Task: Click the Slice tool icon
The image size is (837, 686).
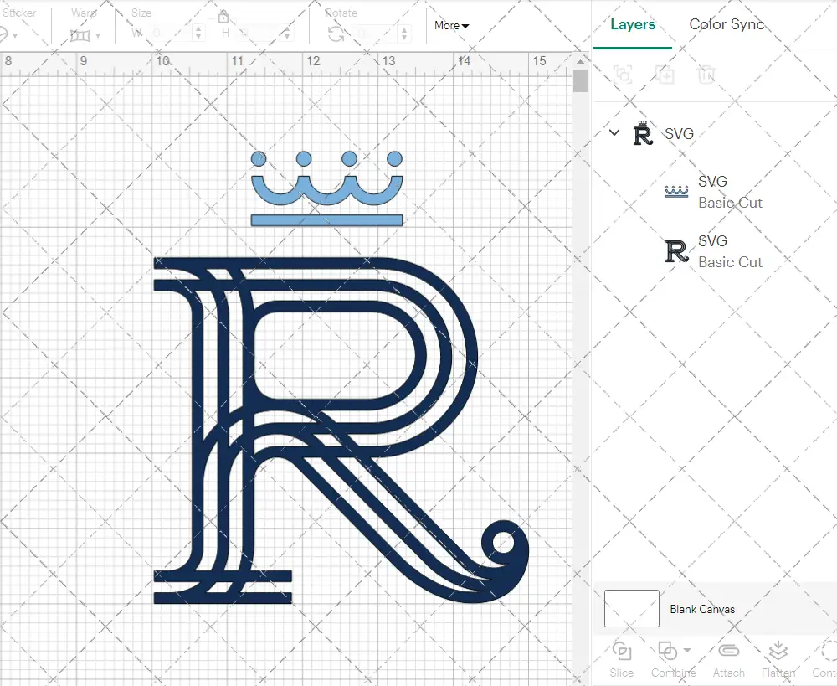Action: (621, 652)
